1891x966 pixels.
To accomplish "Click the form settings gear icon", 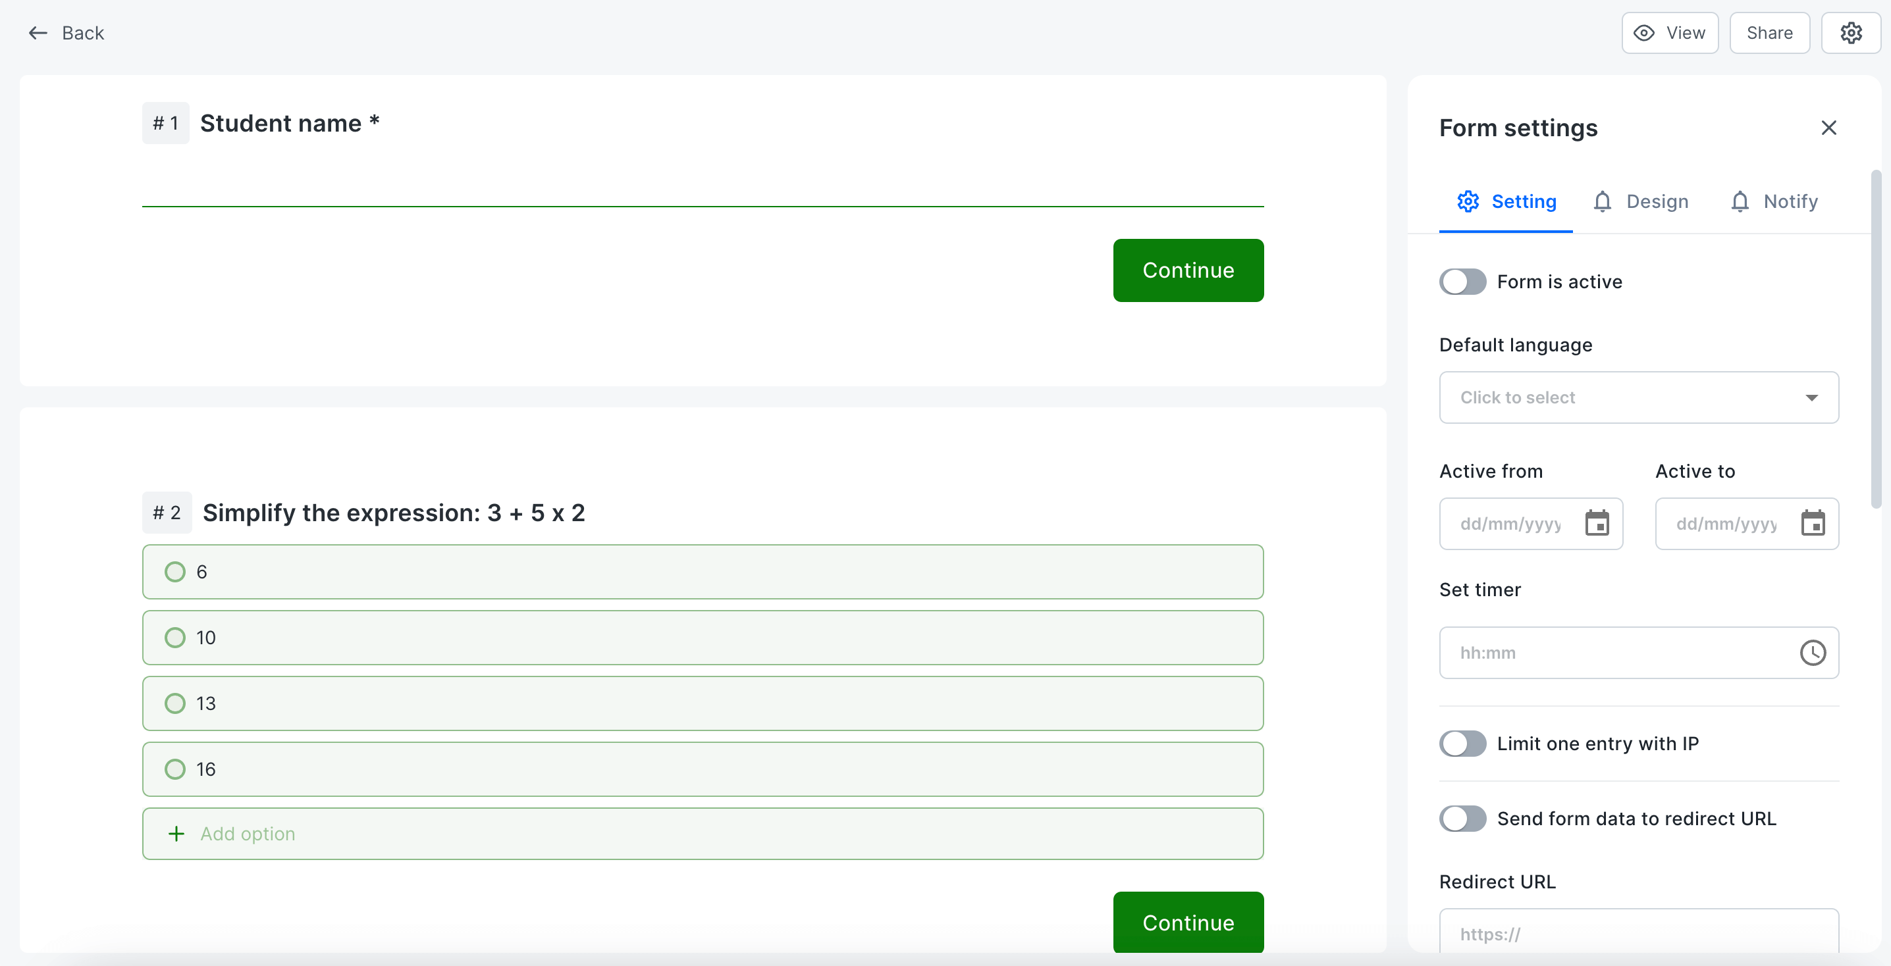I will tap(1853, 32).
